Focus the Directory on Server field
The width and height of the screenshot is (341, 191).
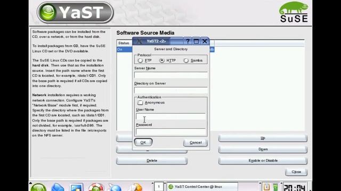pos(171,90)
